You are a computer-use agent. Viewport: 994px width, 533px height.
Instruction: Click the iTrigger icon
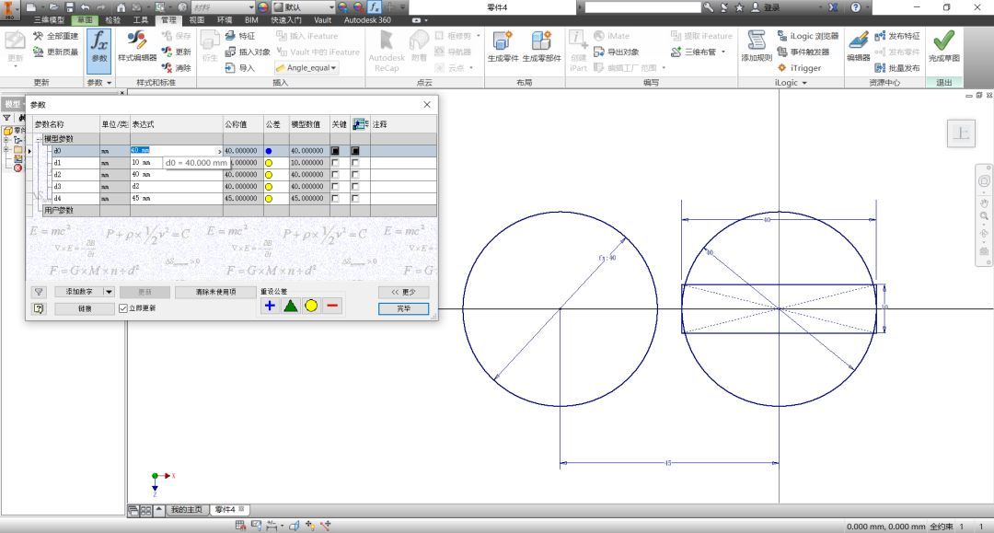782,68
